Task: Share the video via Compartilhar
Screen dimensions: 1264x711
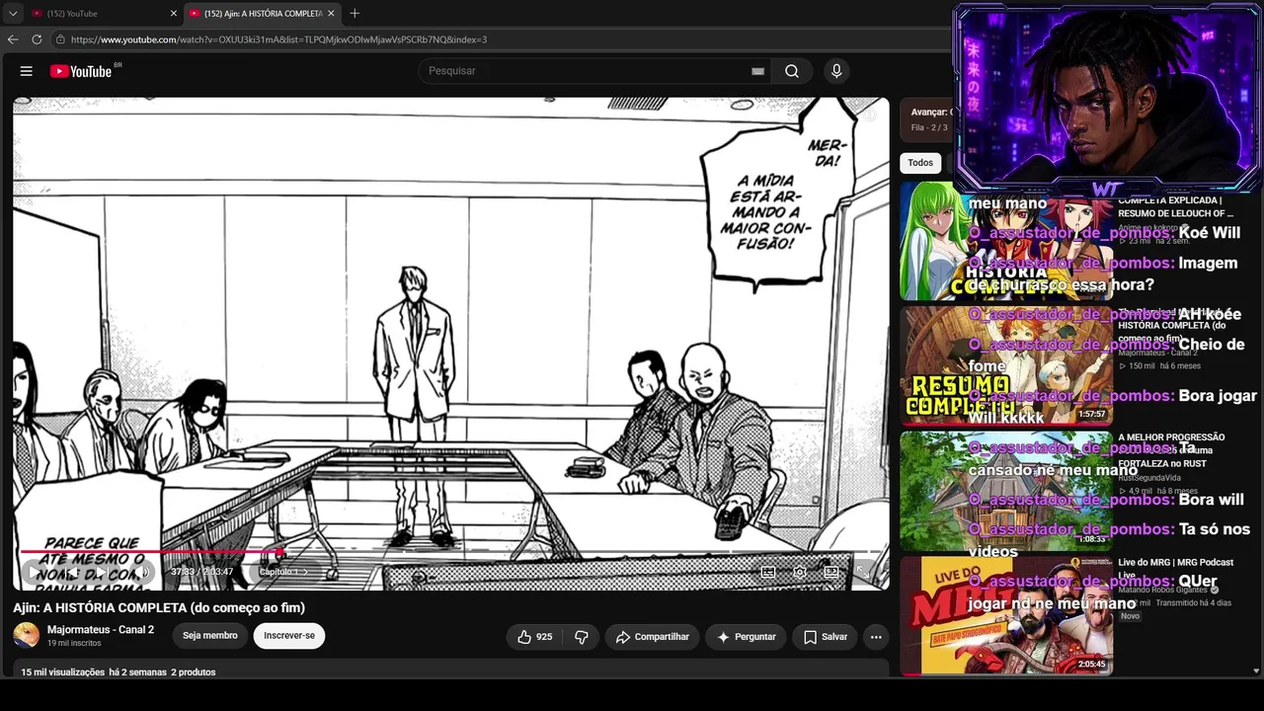Action: coord(653,637)
